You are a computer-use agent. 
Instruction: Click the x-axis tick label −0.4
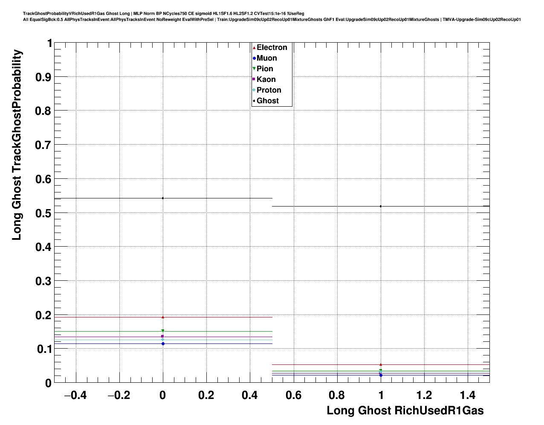[x=75, y=395]
